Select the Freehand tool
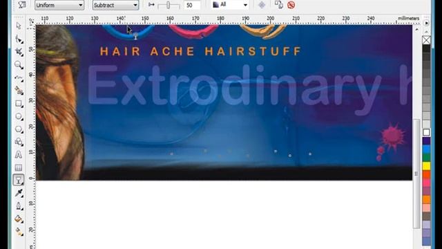Viewport: 442px width, 249px height. click(19, 78)
